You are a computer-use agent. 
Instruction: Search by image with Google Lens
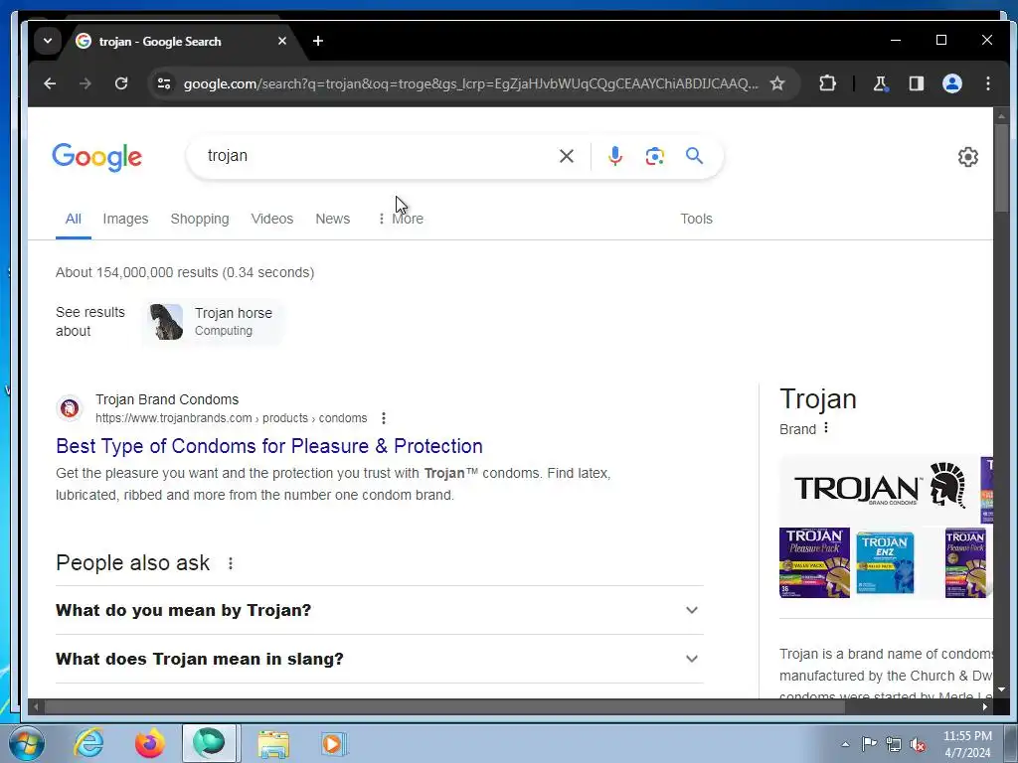click(x=654, y=156)
